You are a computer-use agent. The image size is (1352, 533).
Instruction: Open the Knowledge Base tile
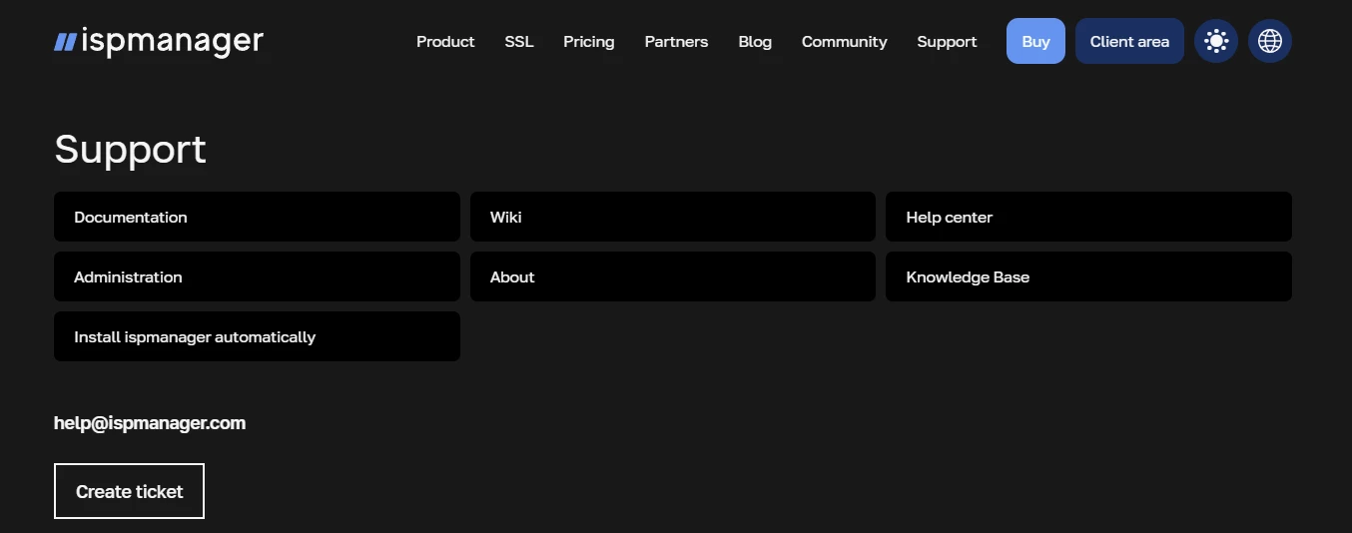pos(1088,276)
